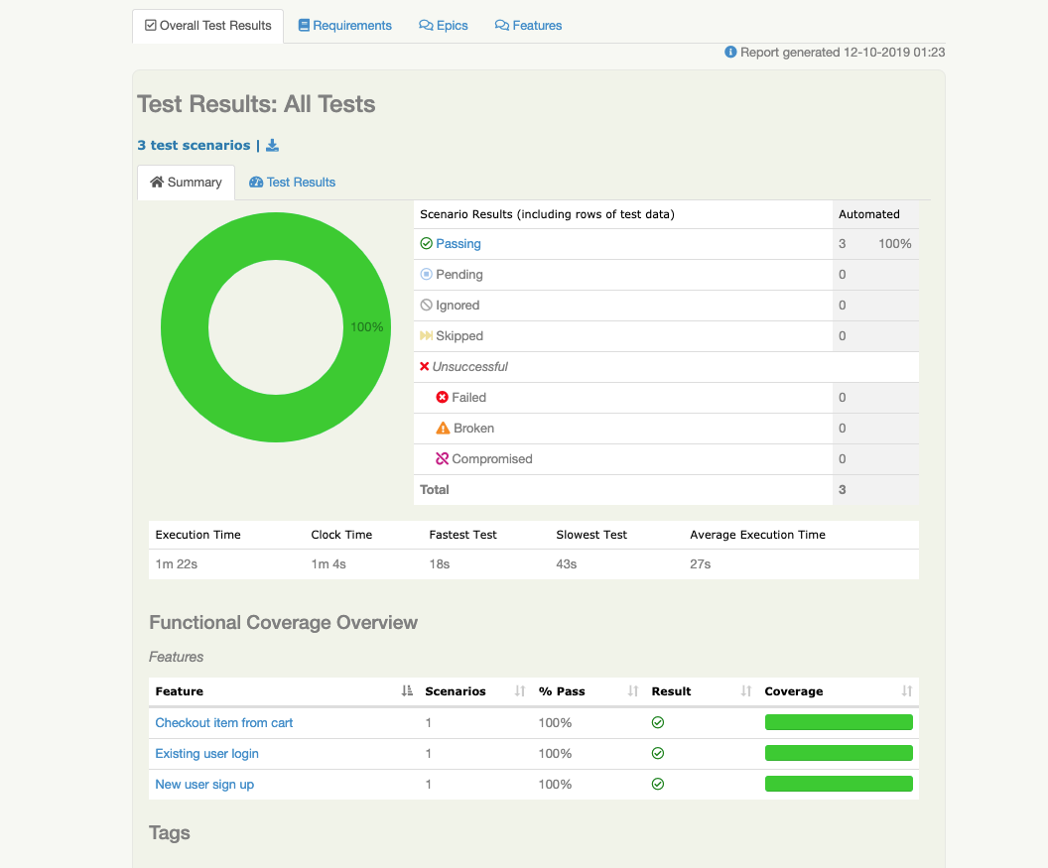Click the Clock Time value 1m 4s
This screenshot has height=868, width=1048.
[x=328, y=564]
